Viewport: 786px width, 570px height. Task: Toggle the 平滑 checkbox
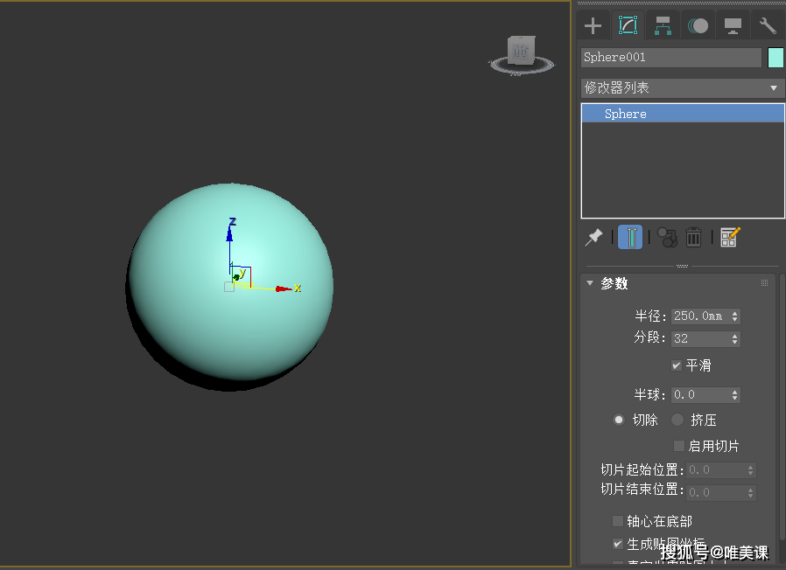[x=677, y=365]
